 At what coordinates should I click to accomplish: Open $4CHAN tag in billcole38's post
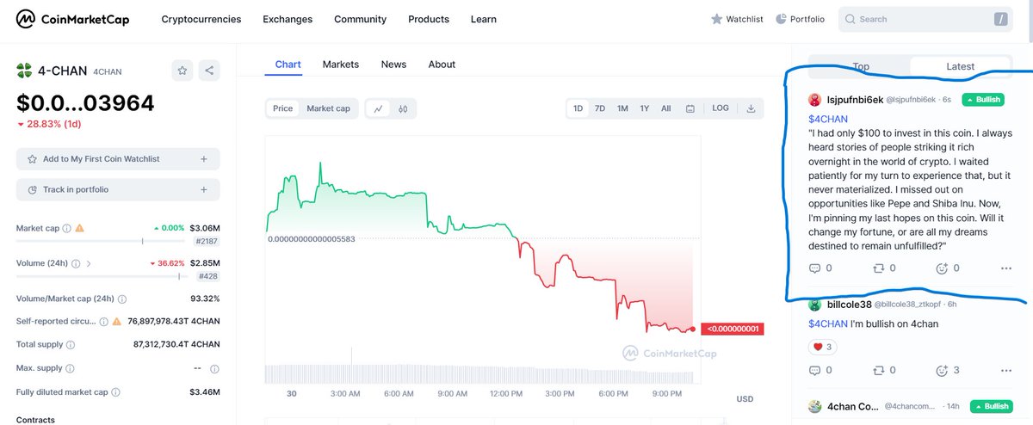tap(828, 323)
